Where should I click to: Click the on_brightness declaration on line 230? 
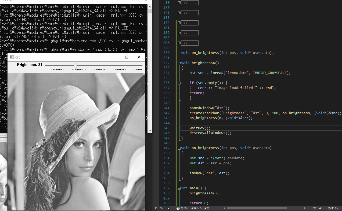point(228,53)
